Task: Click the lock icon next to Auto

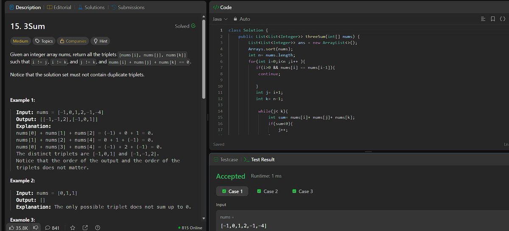Action: coord(235,19)
